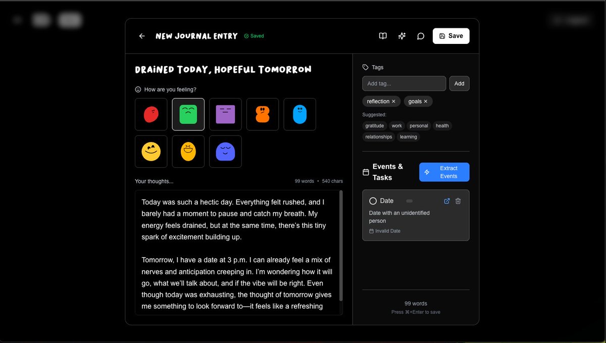Select the orange figure-eight mood face
This screenshot has width=606, height=343.
(x=263, y=114)
